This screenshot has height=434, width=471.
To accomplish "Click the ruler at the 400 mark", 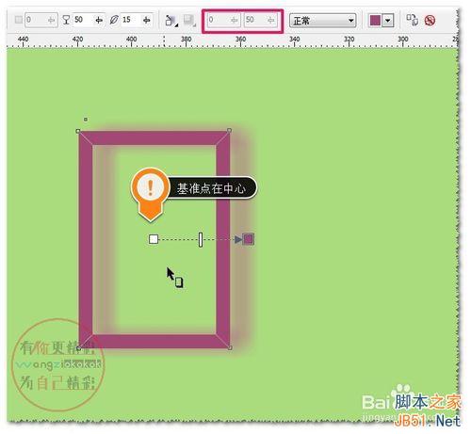I will coord(131,40).
